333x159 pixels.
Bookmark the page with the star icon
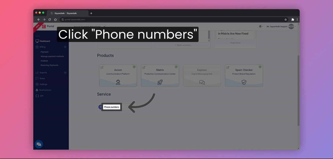click(x=286, y=20)
